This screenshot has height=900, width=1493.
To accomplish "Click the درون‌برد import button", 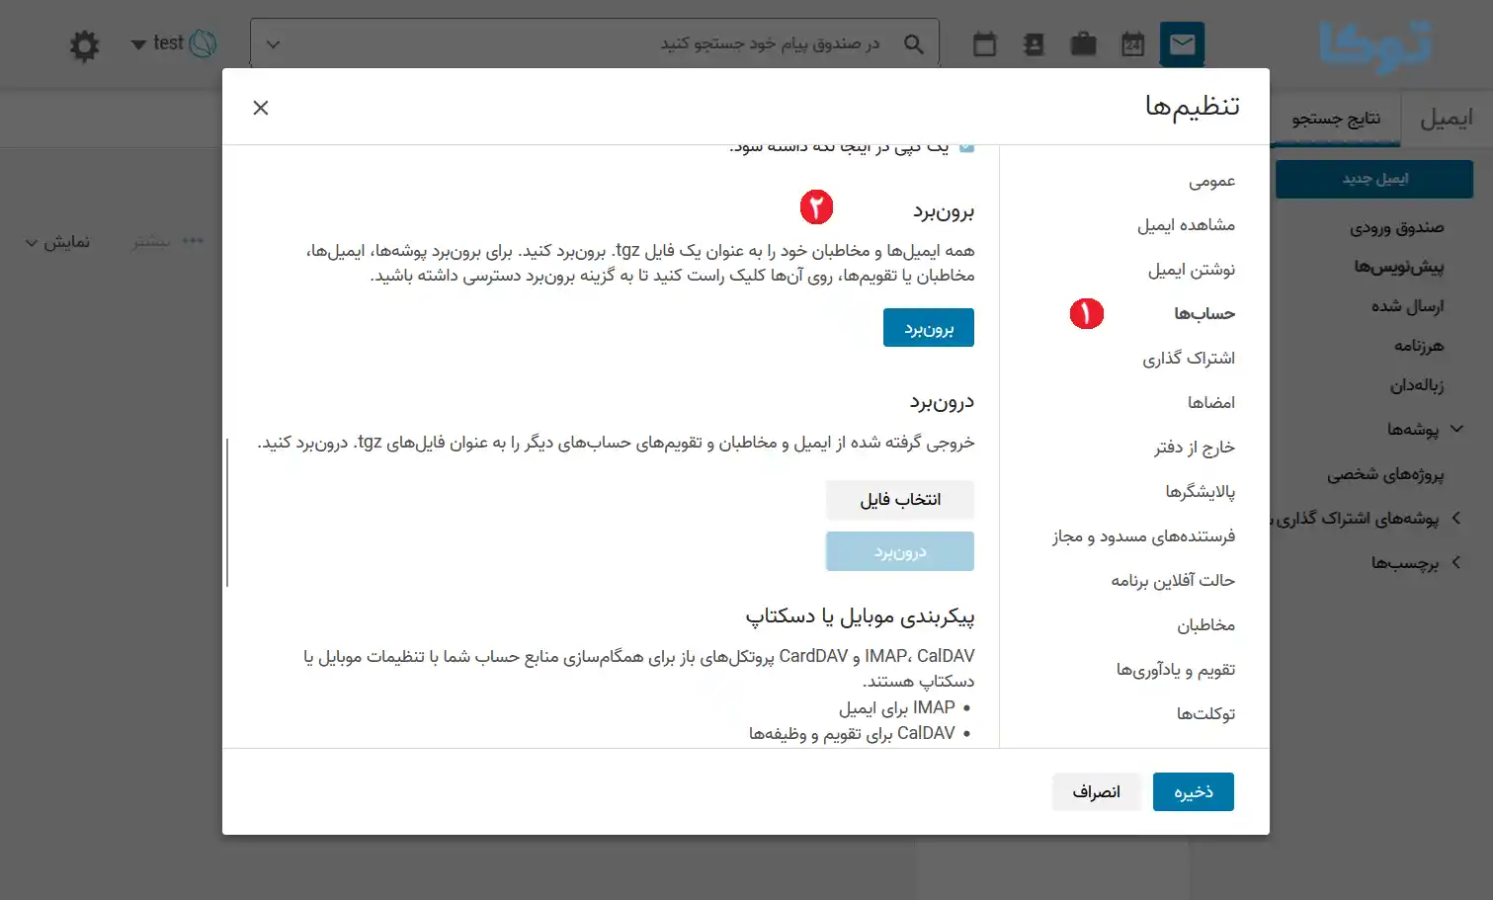I will click(x=900, y=551).
